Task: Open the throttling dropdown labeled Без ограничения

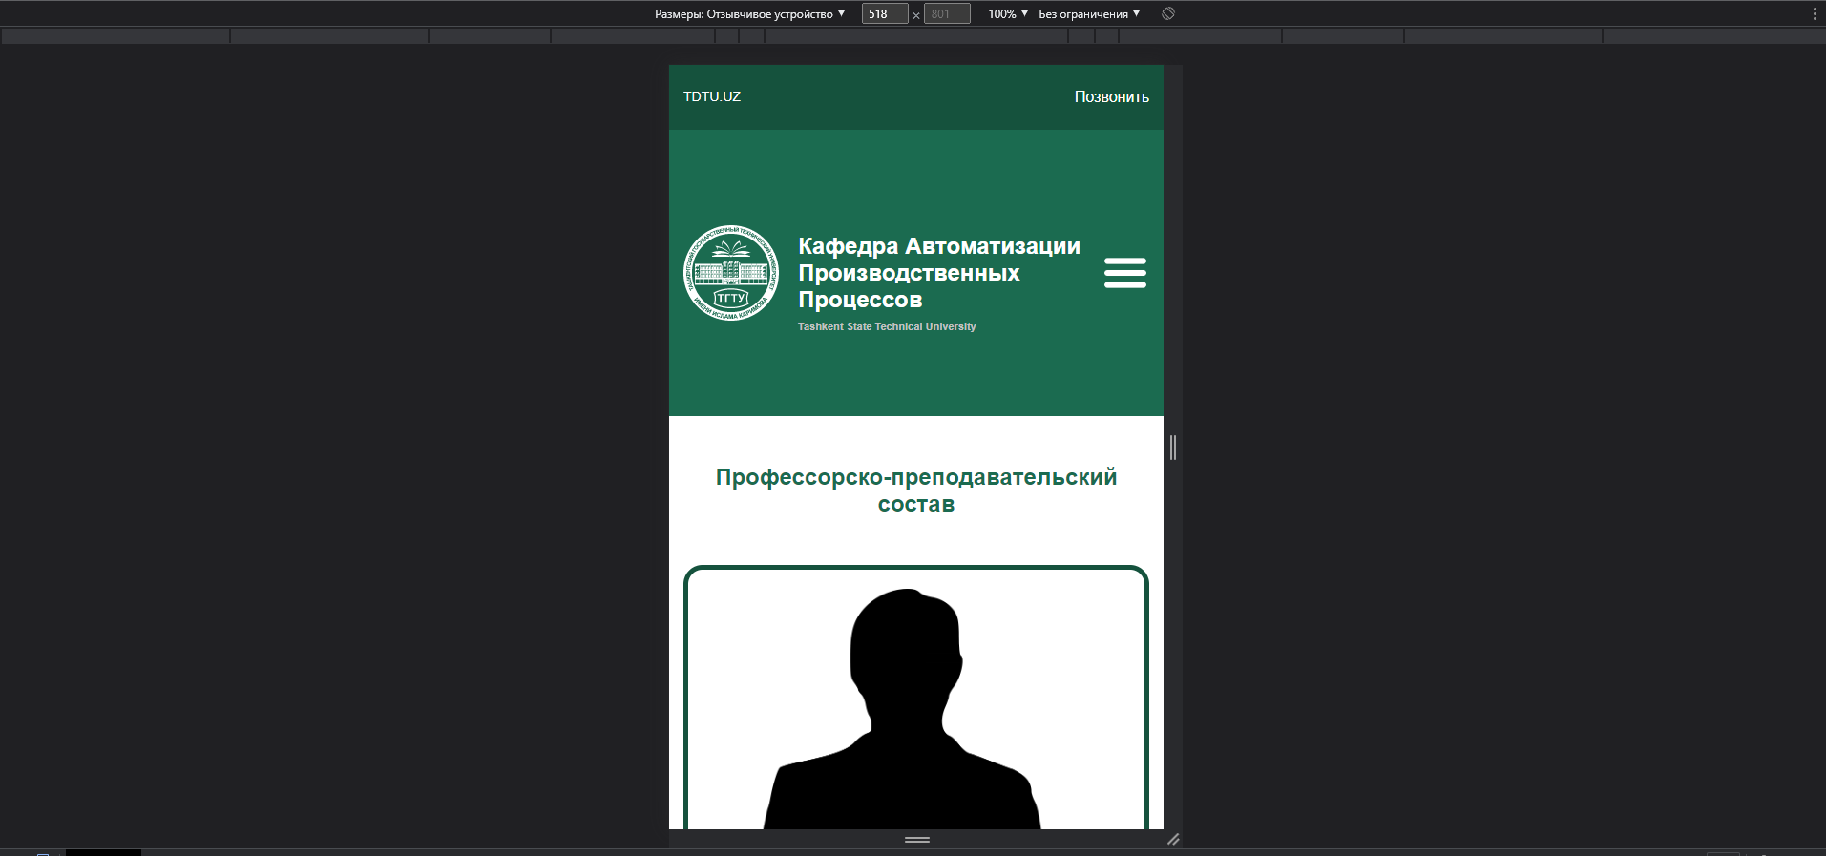Action: 1088,14
